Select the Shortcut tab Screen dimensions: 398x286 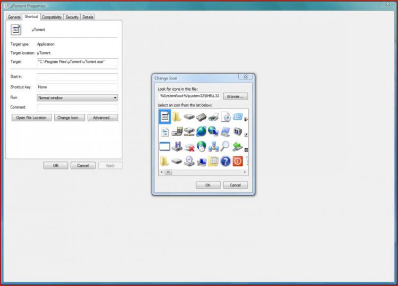pos(31,16)
